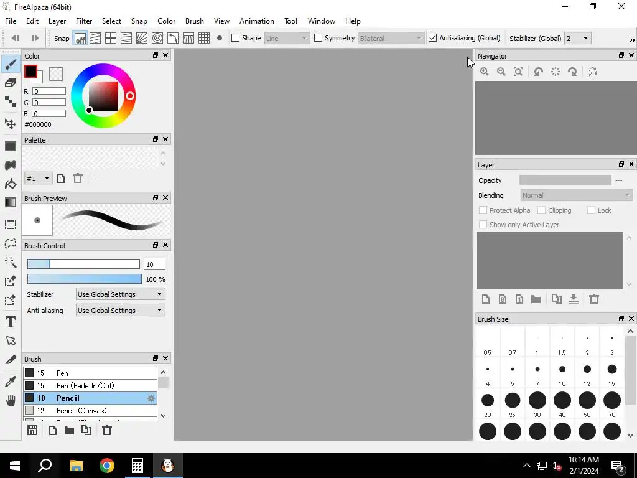Screen dimensions: 637x478
Task: Select the Select Pen tool
Action: point(11,281)
